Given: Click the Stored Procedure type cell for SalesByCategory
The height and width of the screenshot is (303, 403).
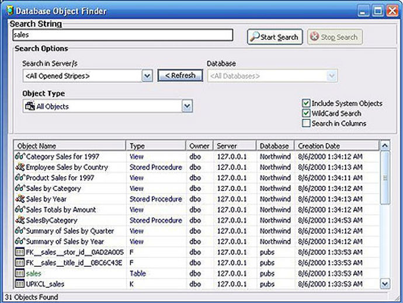Looking at the screenshot, I should point(156,221).
